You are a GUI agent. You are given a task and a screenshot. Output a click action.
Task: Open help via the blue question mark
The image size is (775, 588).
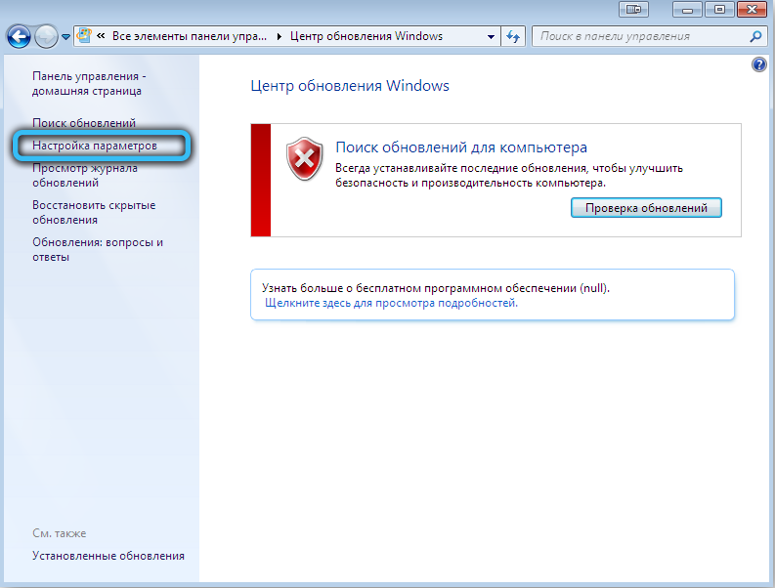pyautogui.click(x=758, y=64)
